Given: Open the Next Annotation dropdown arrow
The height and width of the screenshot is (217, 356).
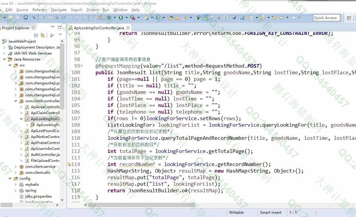Looking at the screenshot, I should (257, 18).
